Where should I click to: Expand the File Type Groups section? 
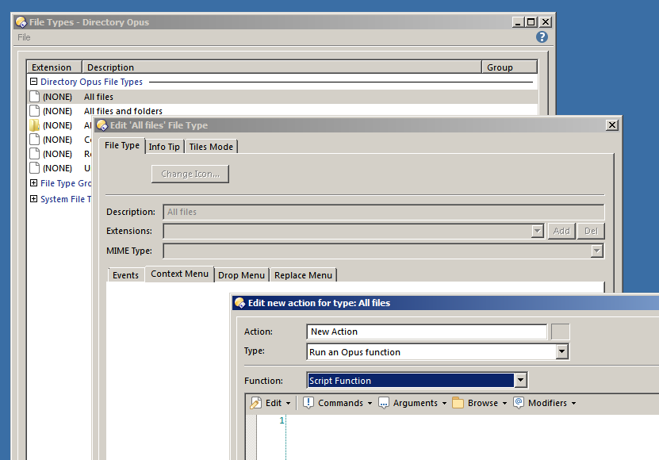pyautogui.click(x=33, y=183)
